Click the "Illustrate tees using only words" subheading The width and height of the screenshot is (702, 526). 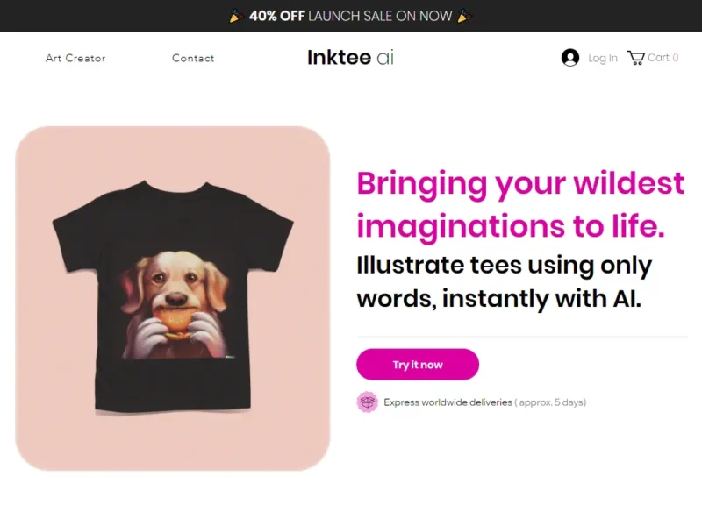[x=504, y=281]
